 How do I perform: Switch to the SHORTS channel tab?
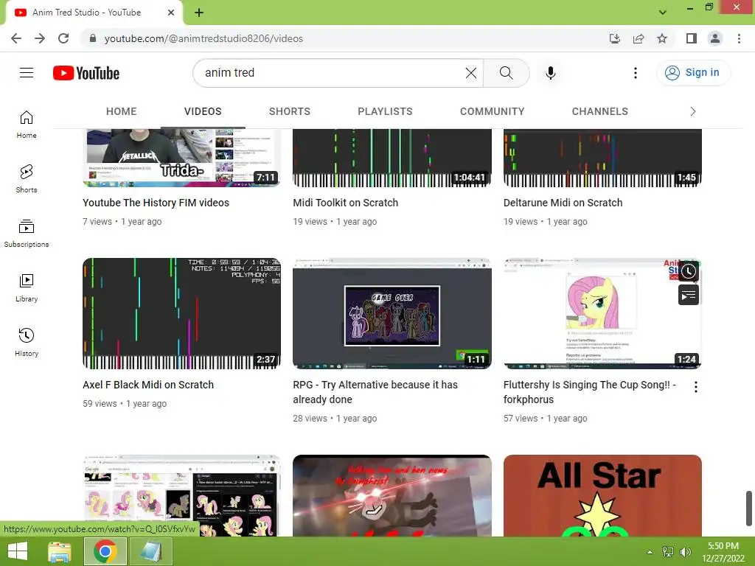(x=289, y=111)
